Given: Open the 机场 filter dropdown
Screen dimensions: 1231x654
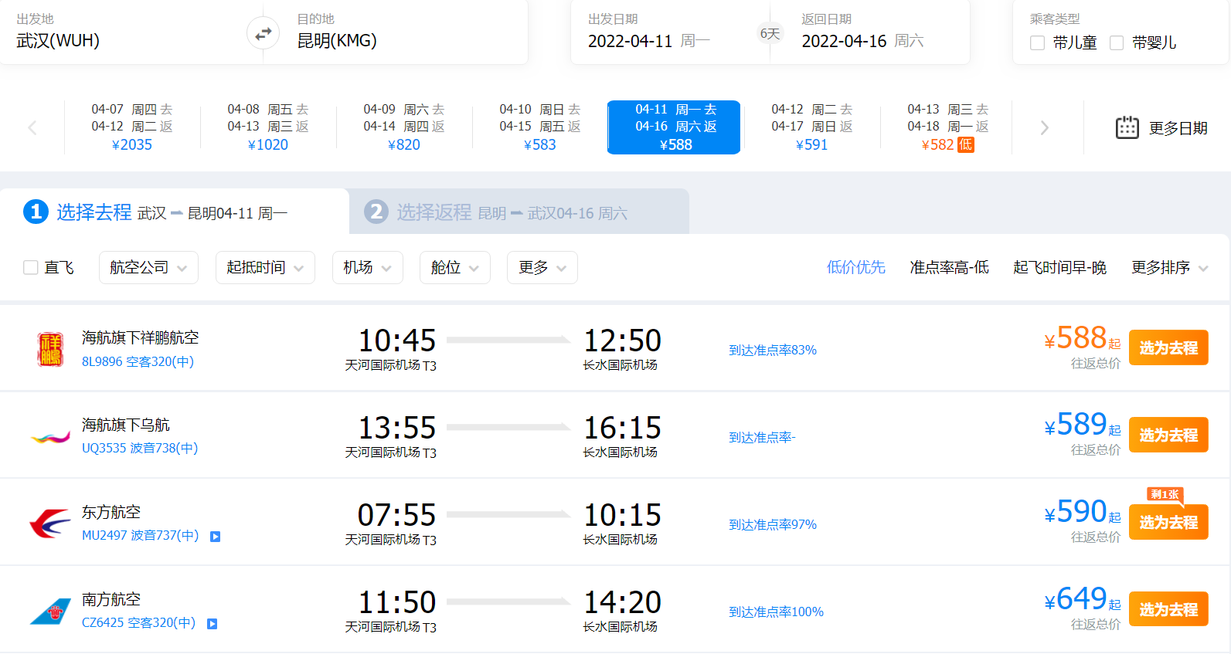Looking at the screenshot, I should pyautogui.click(x=367, y=267).
